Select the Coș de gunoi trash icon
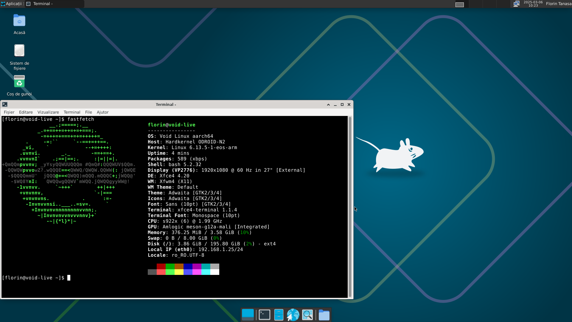Image resolution: width=572 pixels, height=322 pixels. [x=19, y=85]
